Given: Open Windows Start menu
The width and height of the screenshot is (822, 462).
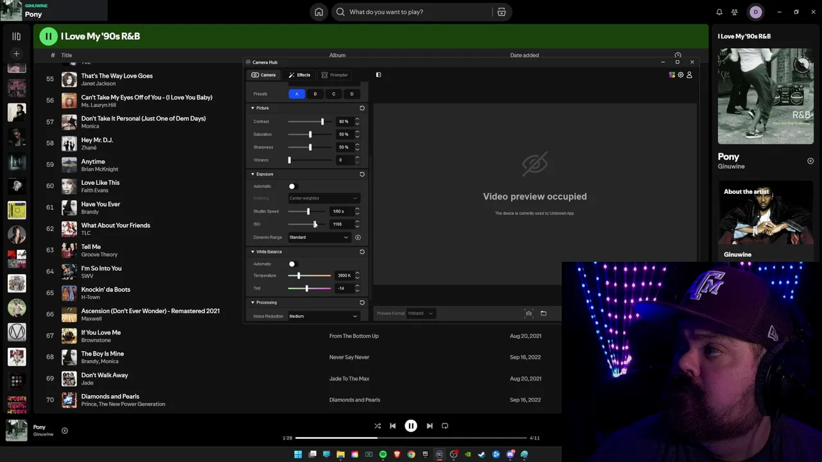Looking at the screenshot, I should (x=298, y=454).
